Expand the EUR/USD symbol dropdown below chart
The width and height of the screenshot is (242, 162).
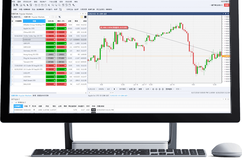[97, 89]
